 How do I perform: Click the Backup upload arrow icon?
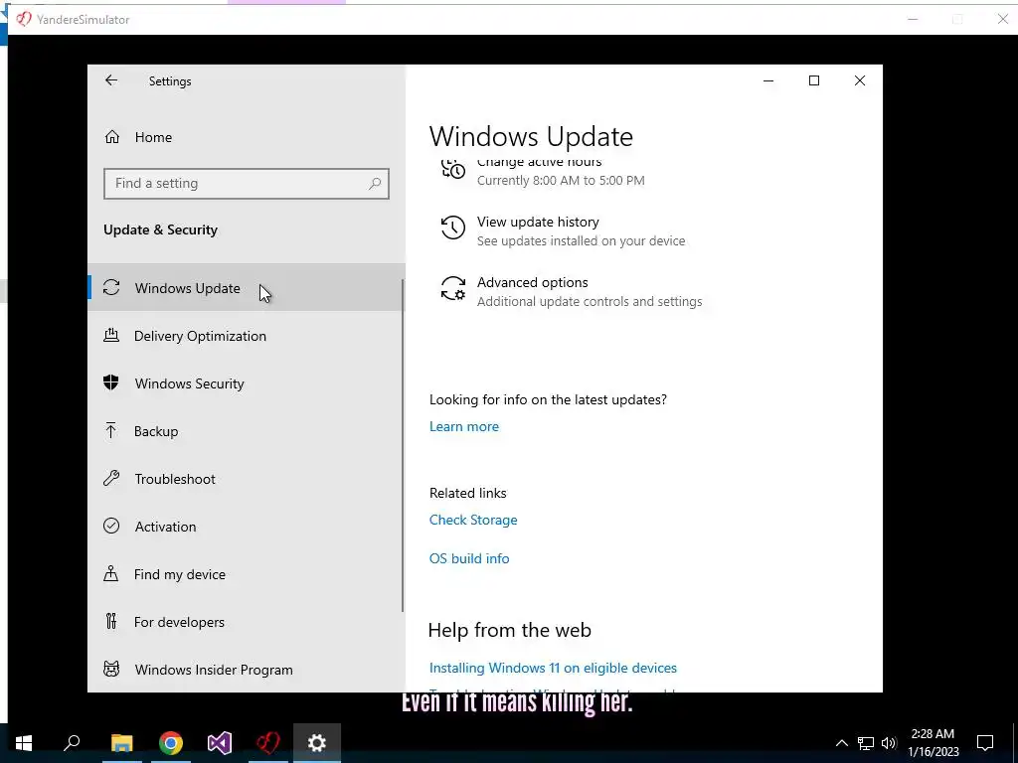111,431
